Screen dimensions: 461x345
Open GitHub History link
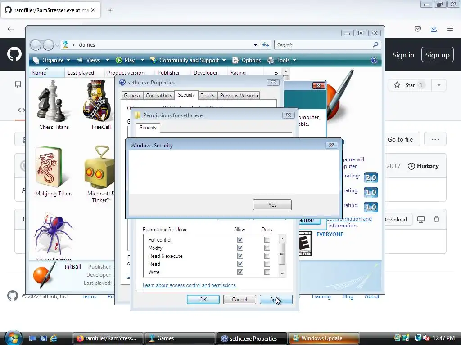423,166
